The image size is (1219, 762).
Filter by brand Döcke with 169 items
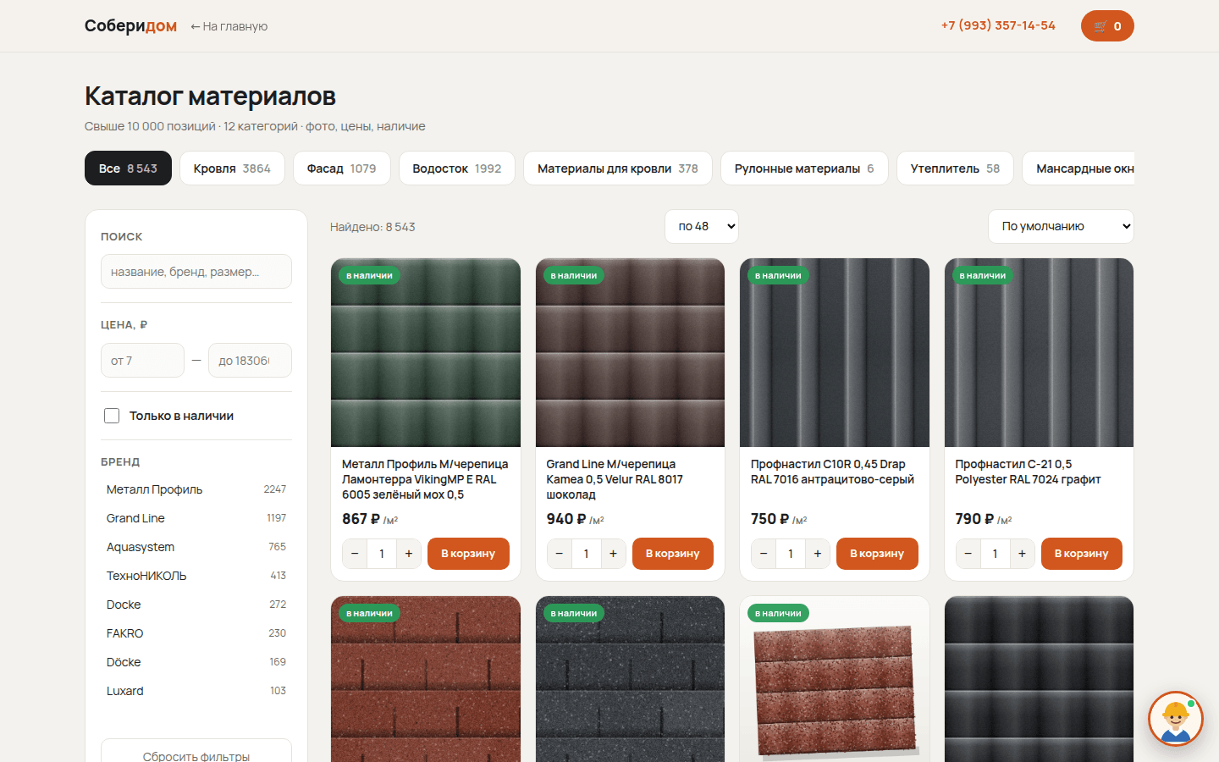coord(196,662)
